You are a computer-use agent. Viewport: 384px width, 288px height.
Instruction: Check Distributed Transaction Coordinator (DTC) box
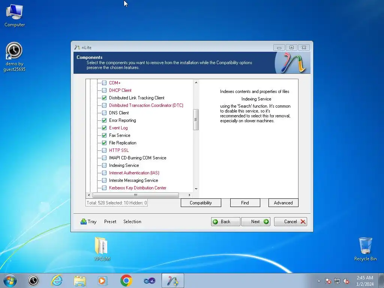coord(104,105)
